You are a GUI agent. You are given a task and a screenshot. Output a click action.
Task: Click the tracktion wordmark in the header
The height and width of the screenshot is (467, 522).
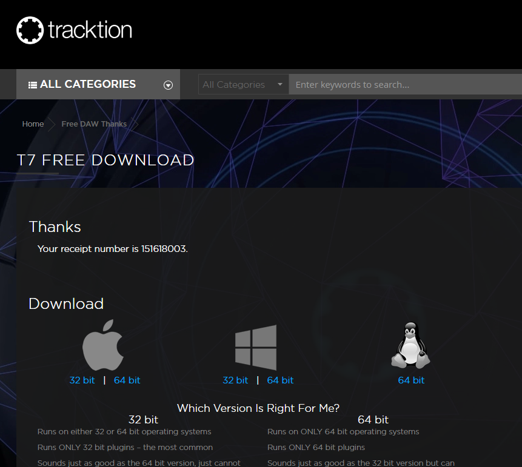click(90, 30)
